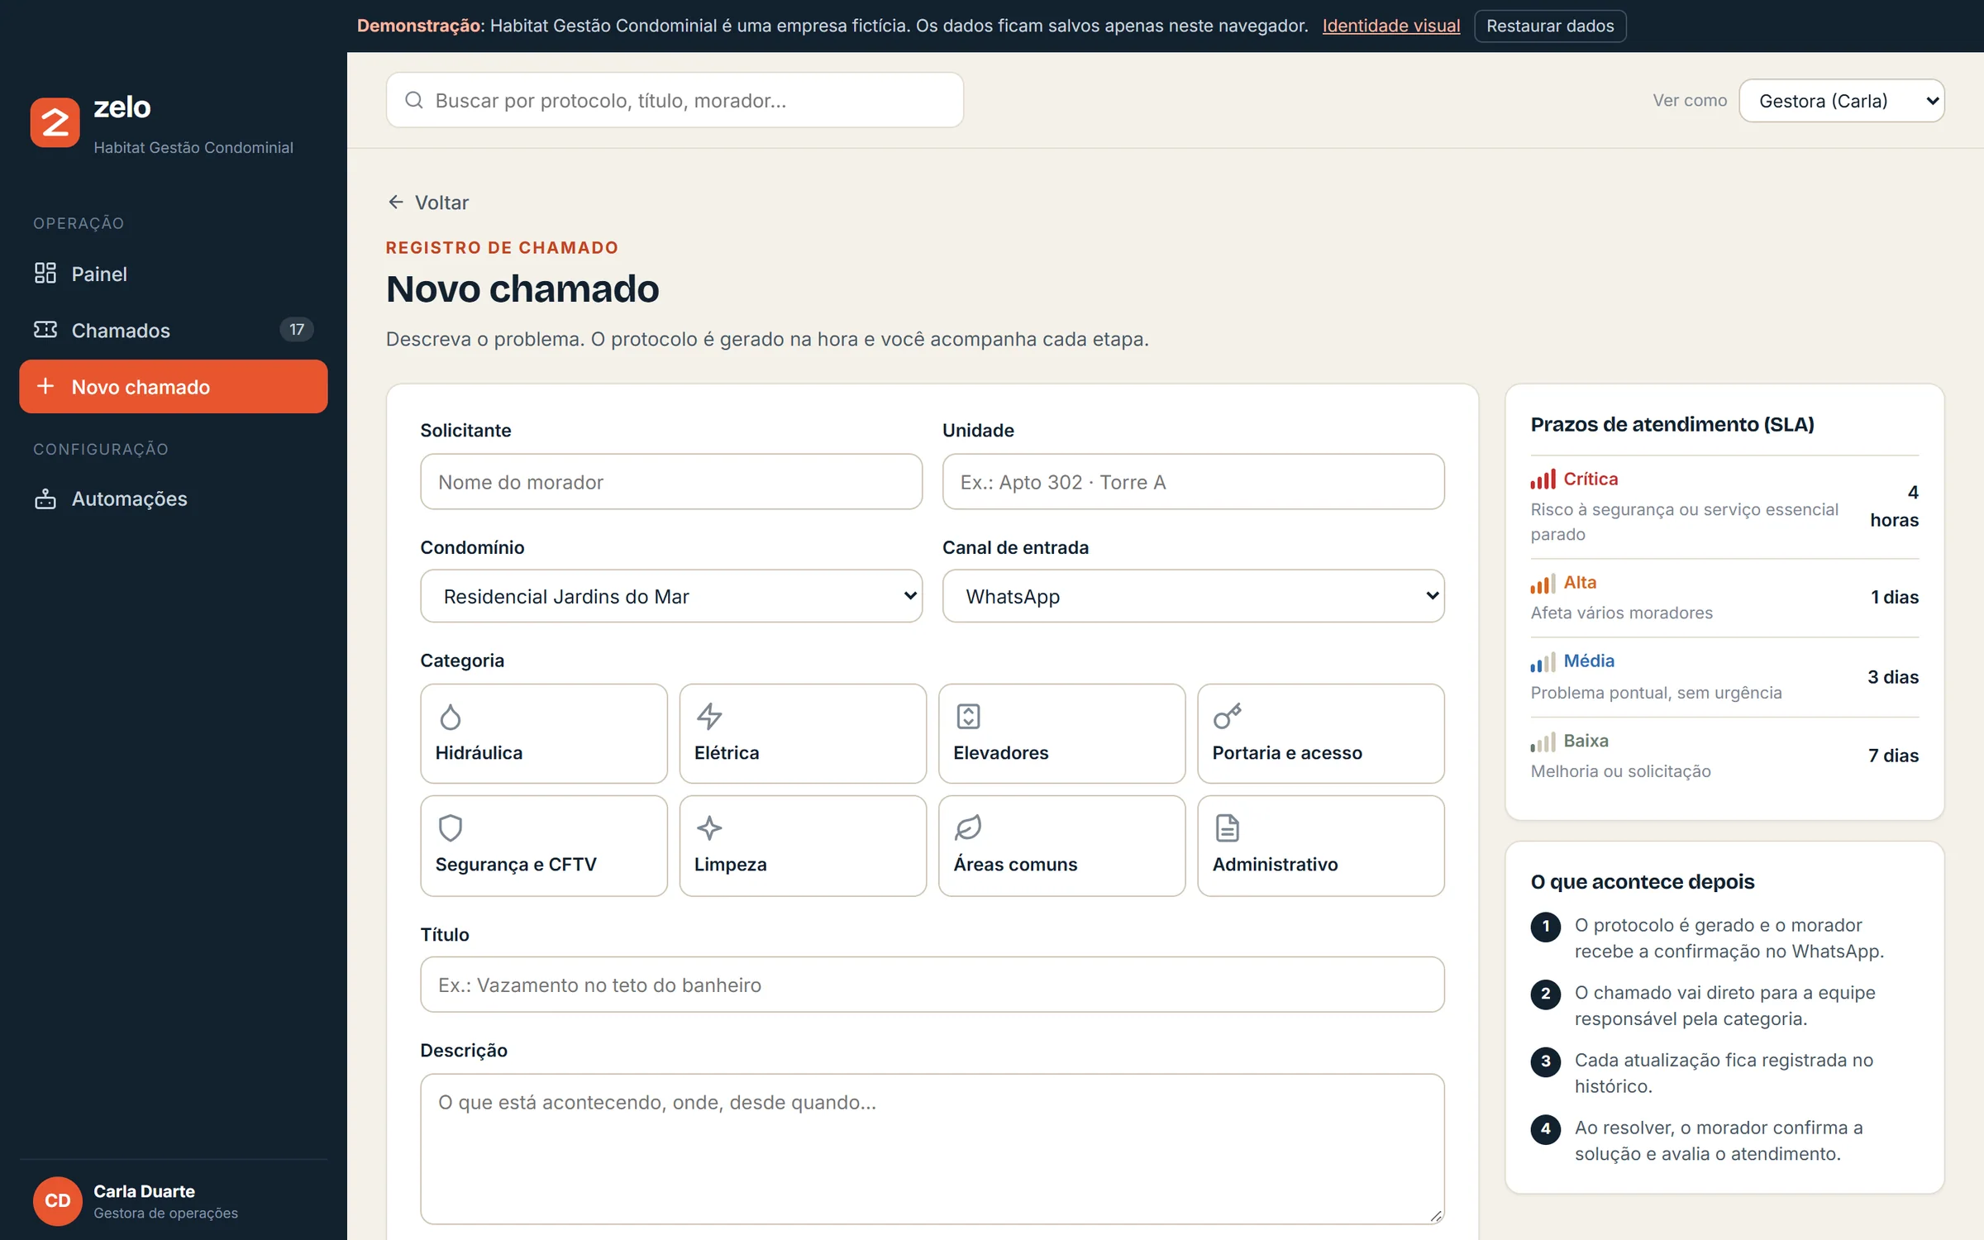Screen dimensions: 1984x1240
Task: Open Identidade visual link
Action: pos(1390,26)
